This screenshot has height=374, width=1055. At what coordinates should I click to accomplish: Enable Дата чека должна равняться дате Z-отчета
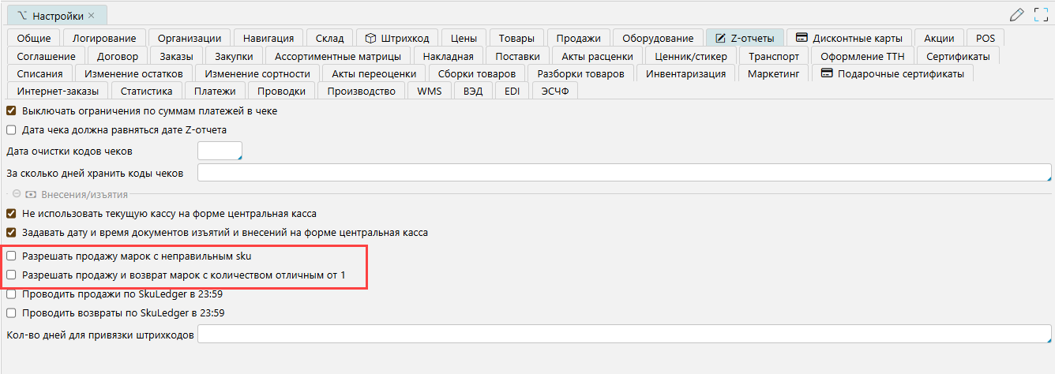[11, 130]
